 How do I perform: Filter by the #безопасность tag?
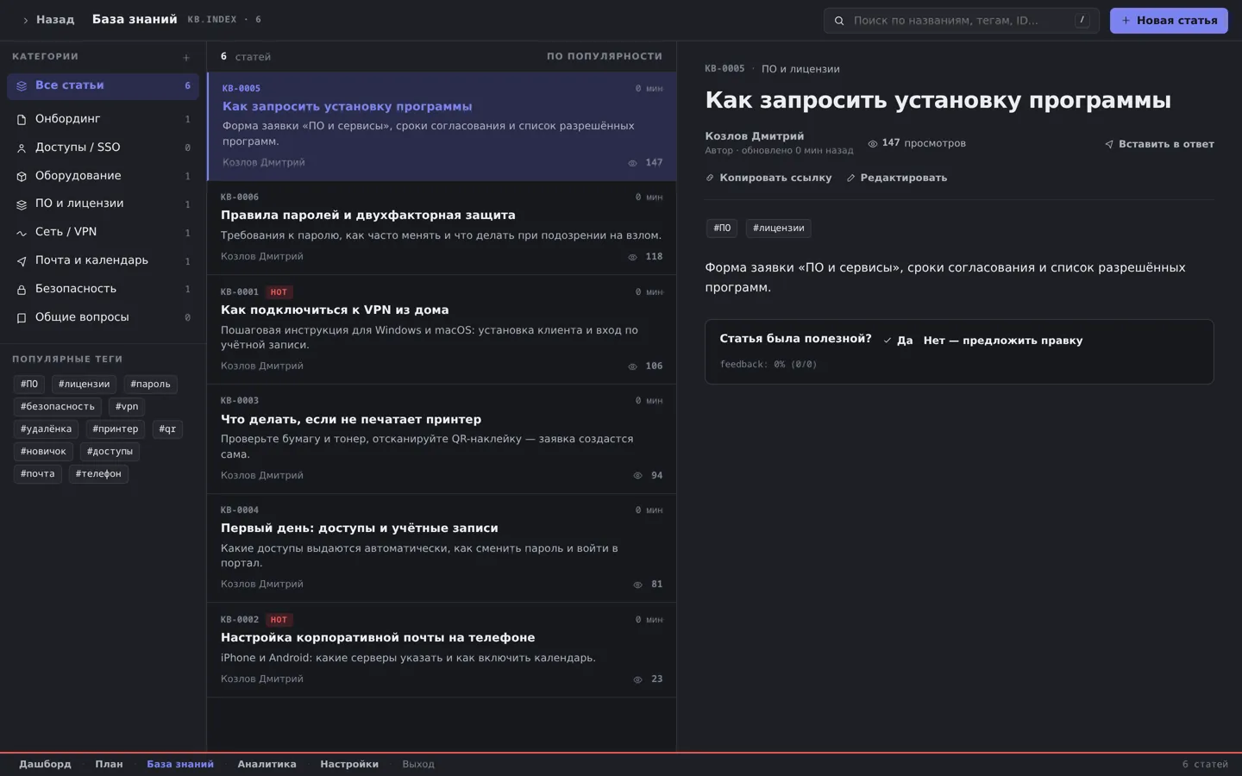(58, 407)
